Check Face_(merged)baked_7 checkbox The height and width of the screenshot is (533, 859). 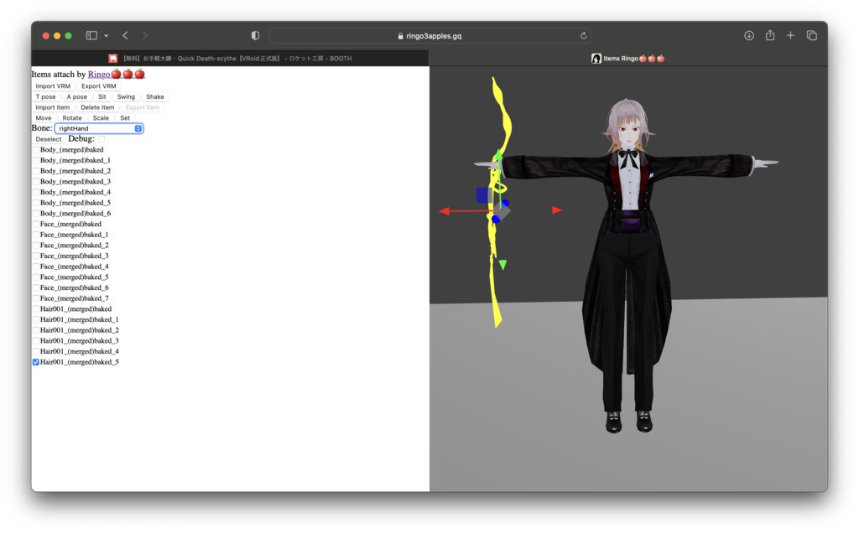[x=35, y=298]
